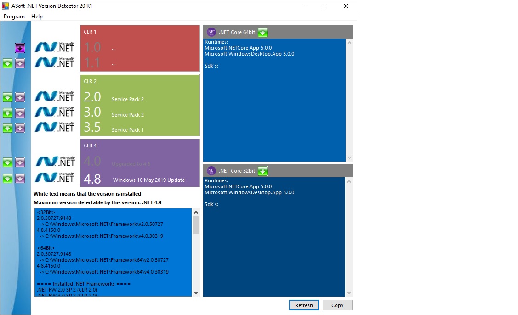
Task: Click down arrow of .NET Core 32bit scrollbar
Action: click(x=349, y=293)
